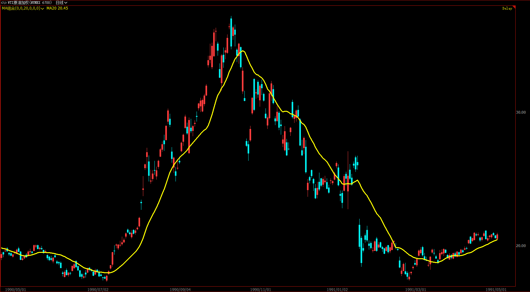The height and width of the screenshot is (292, 530).
Task: Click the 1990/05/01 date label
Action: point(16,289)
